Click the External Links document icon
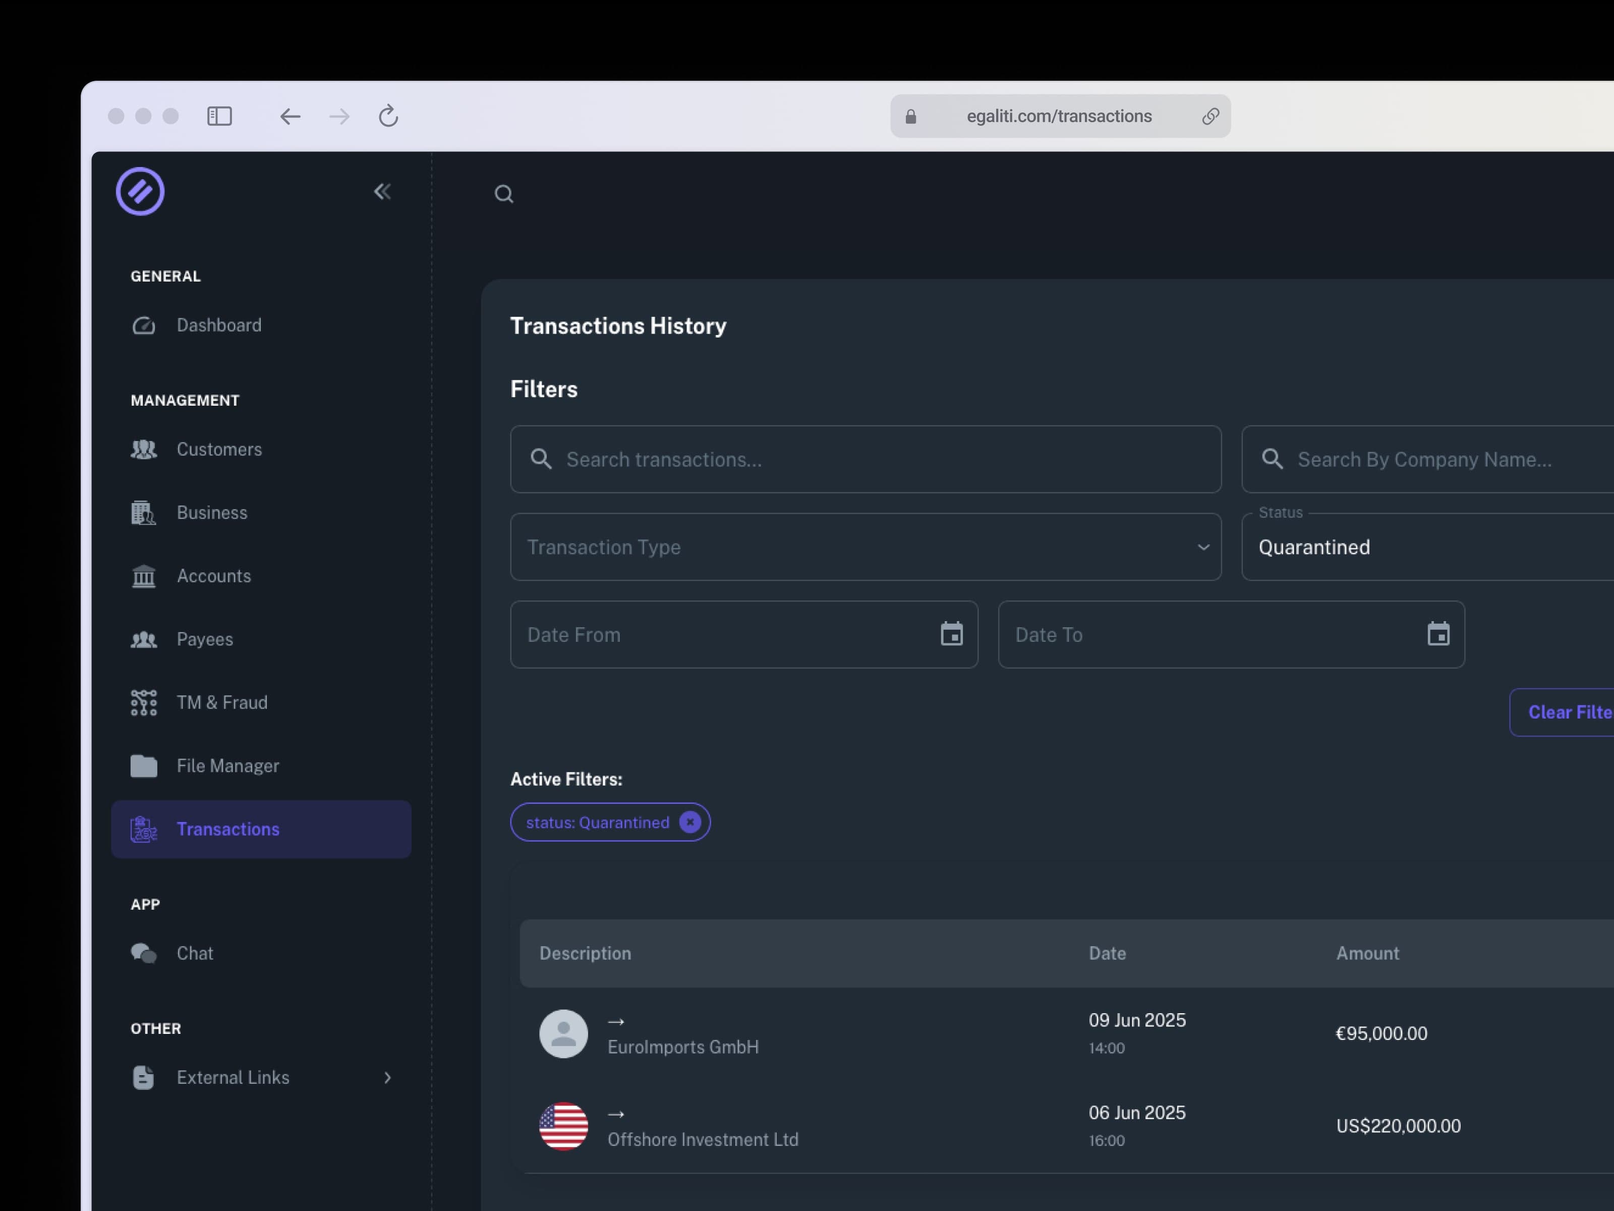1614x1211 pixels. pyautogui.click(x=144, y=1078)
